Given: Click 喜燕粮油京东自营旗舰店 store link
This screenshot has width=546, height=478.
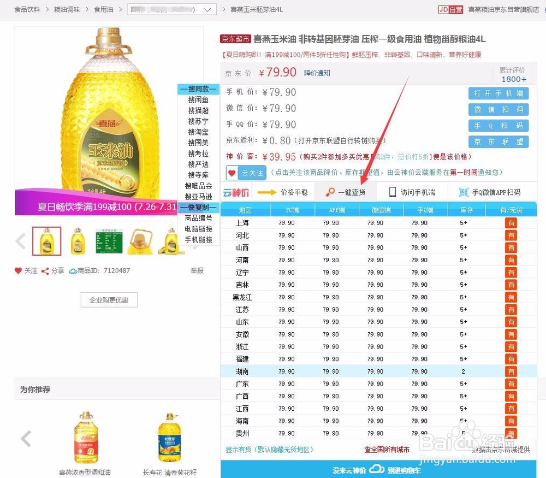Looking at the screenshot, I should click(x=503, y=9).
